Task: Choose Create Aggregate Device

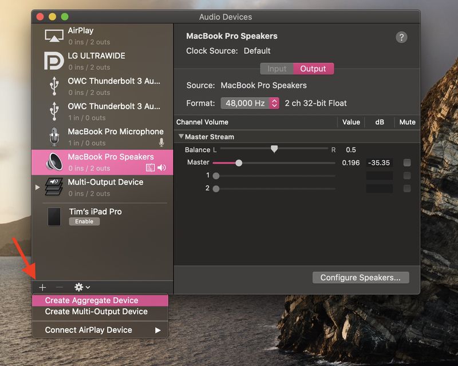Action: click(100, 300)
